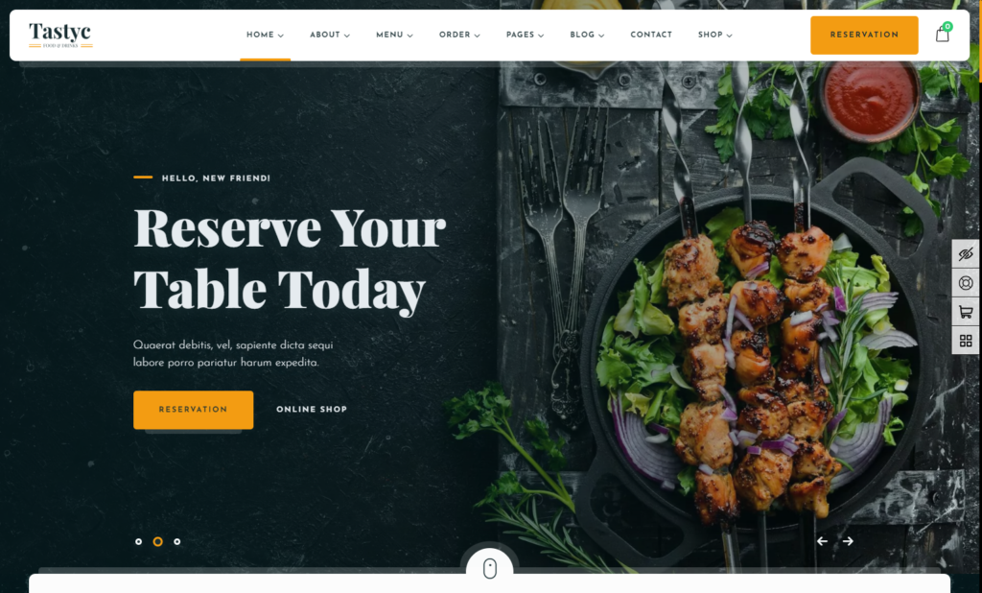The image size is (982, 593).
Task: Select the first slider dot
Action: pyautogui.click(x=138, y=541)
